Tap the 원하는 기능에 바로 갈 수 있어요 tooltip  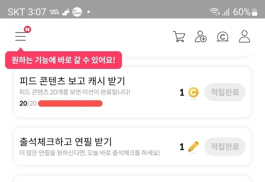point(63,60)
